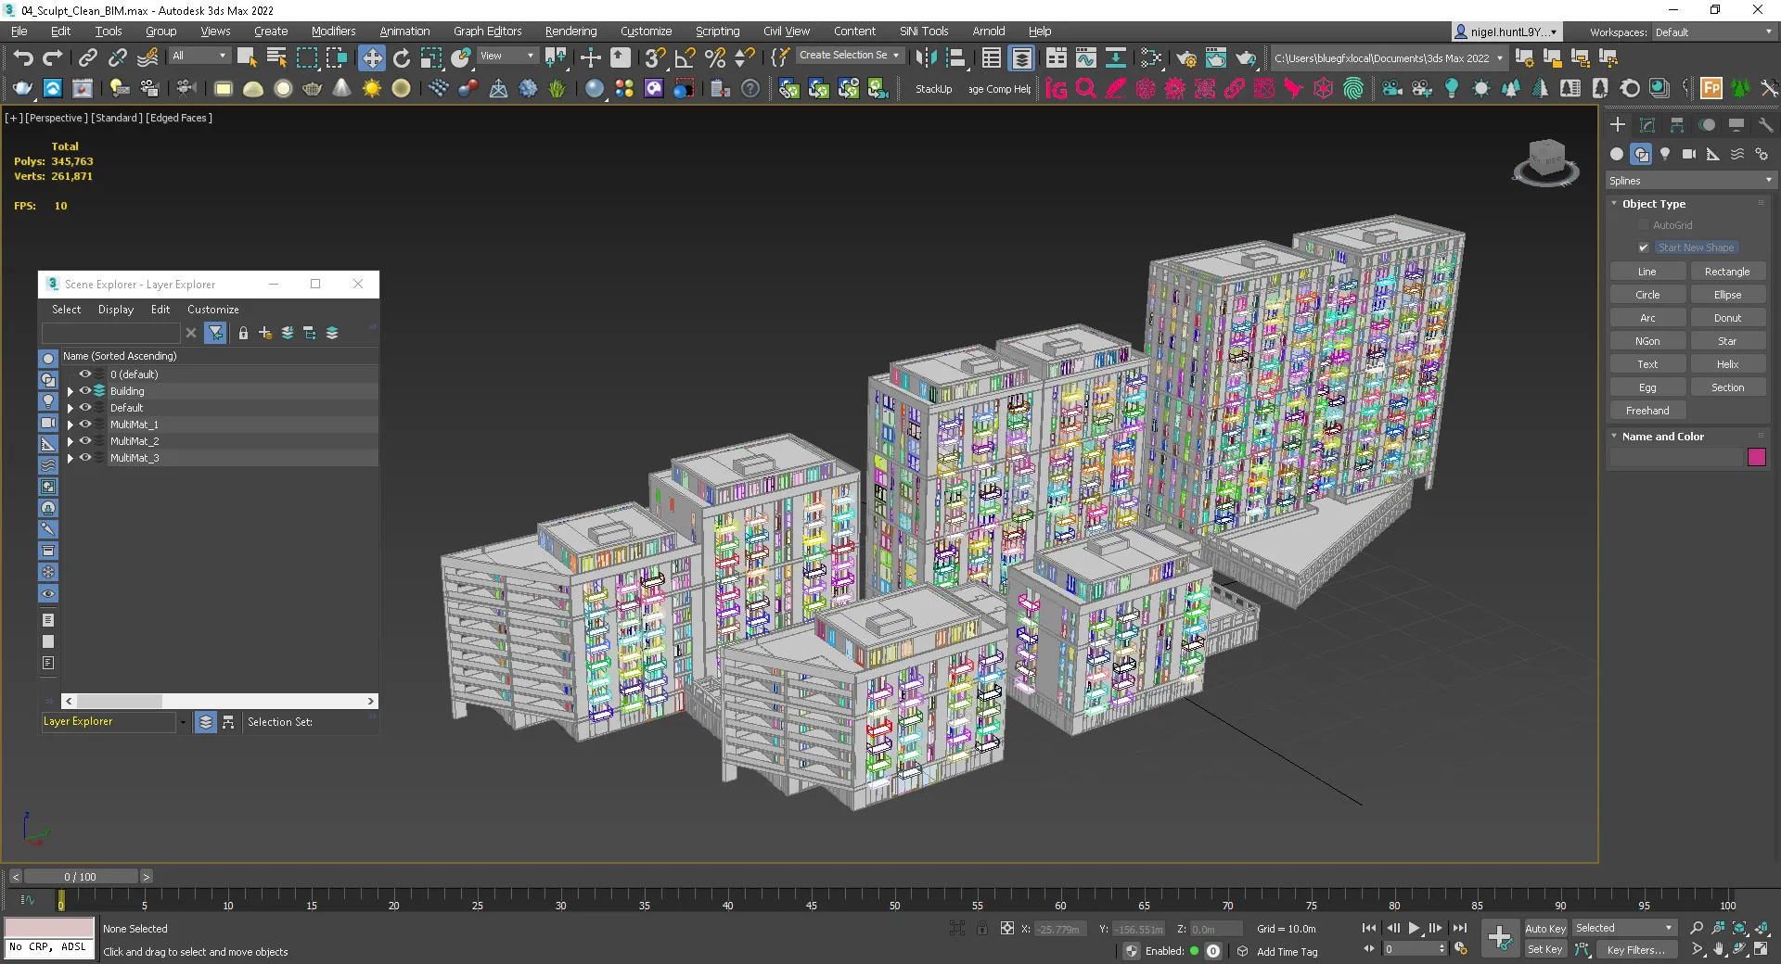Click the lock icon in Layer Explorer toolbar

243,333
